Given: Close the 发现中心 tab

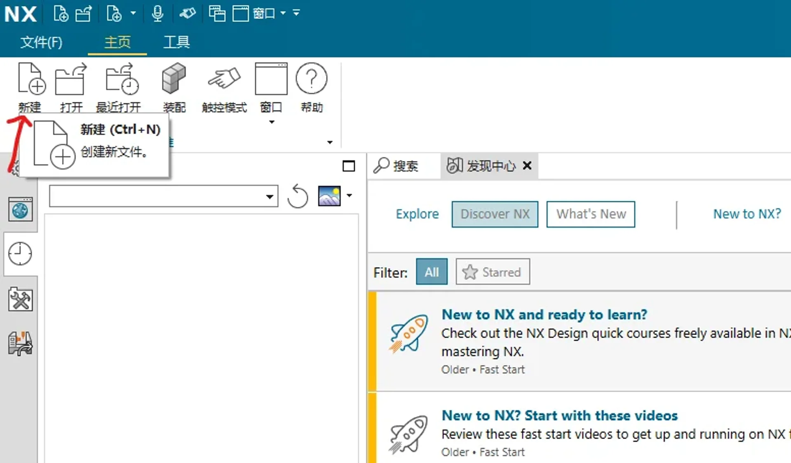Looking at the screenshot, I should (527, 166).
